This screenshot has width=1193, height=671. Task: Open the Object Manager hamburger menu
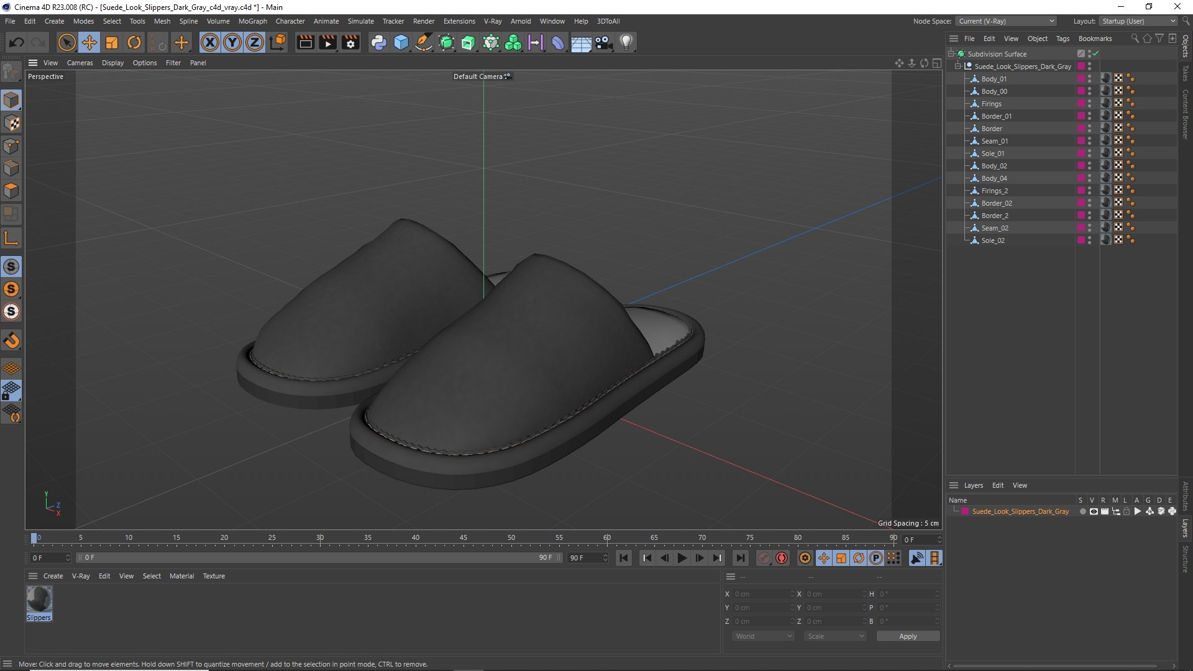pos(954,39)
